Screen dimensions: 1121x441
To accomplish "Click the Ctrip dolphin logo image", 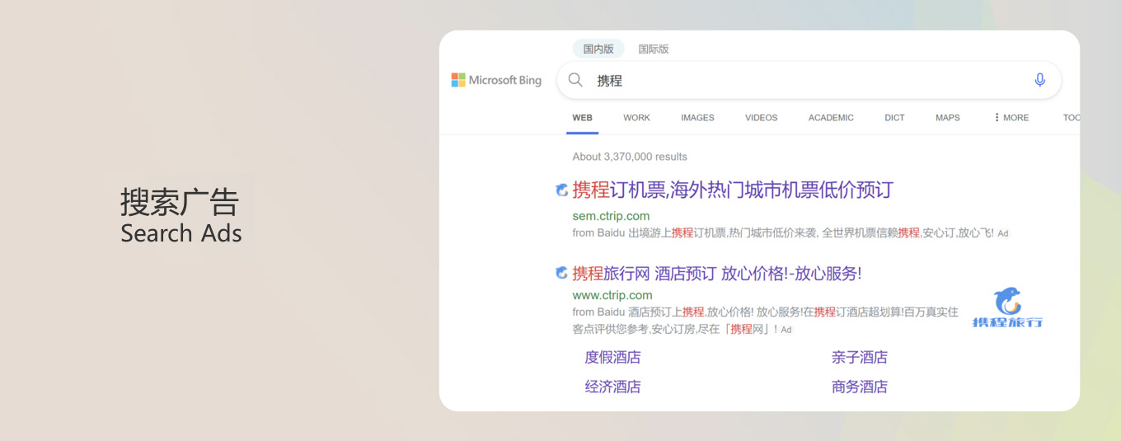I will [x=1007, y=308].
